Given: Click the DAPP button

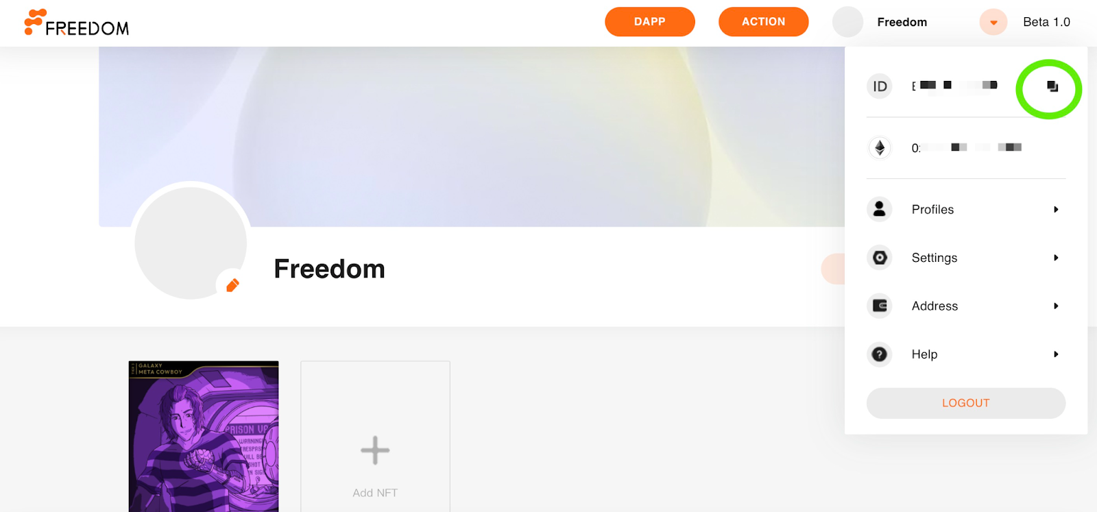Looking at the screenshot, I should tap(650, 22).
